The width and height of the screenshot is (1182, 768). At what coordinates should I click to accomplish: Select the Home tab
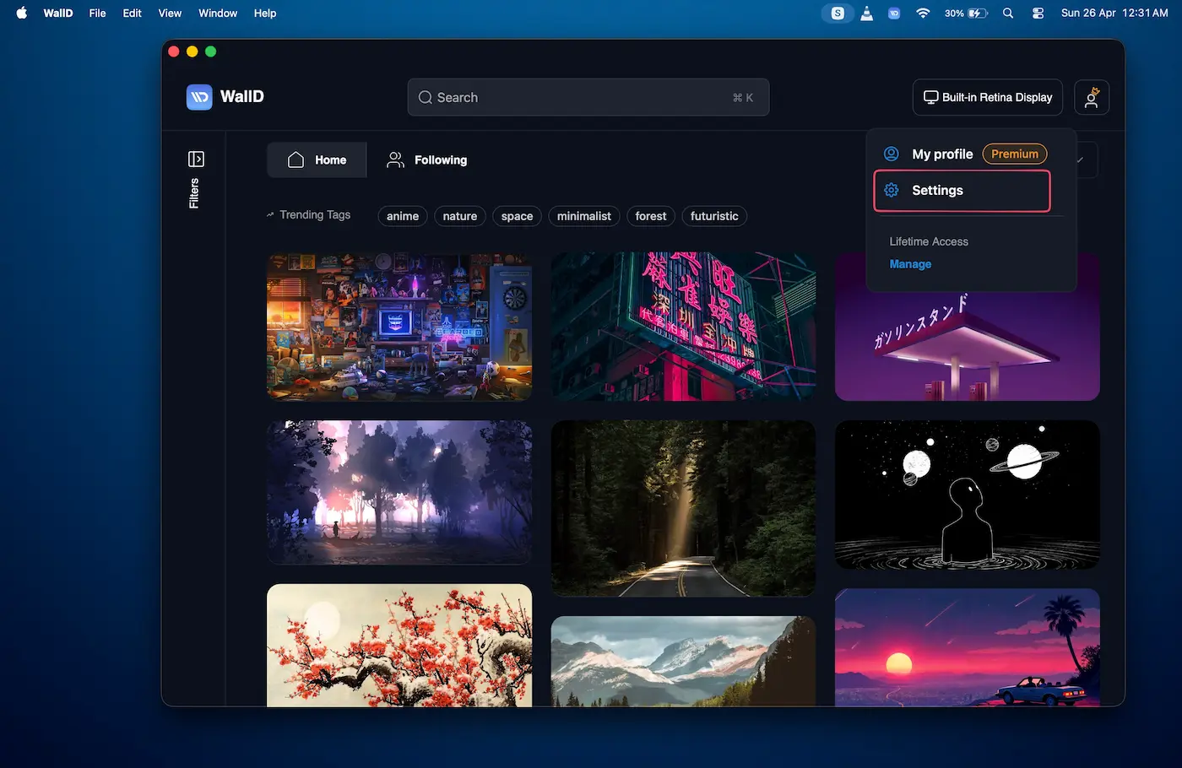coord(317,160)
